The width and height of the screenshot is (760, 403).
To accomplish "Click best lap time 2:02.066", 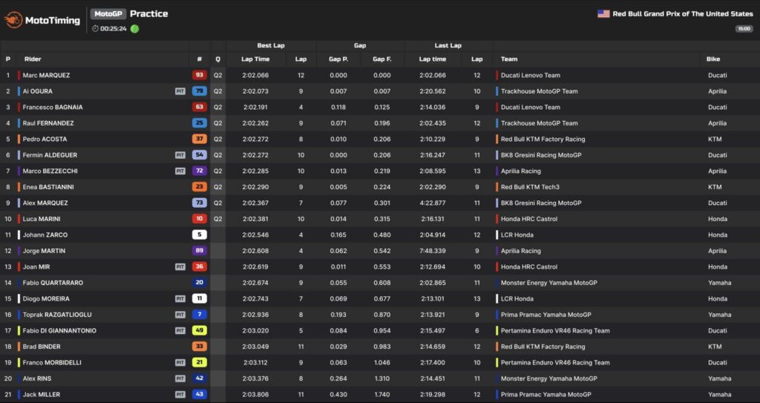I will [255, 75].
